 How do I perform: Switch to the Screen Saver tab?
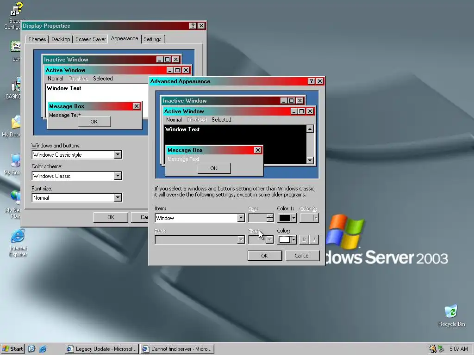pos(90,39)
